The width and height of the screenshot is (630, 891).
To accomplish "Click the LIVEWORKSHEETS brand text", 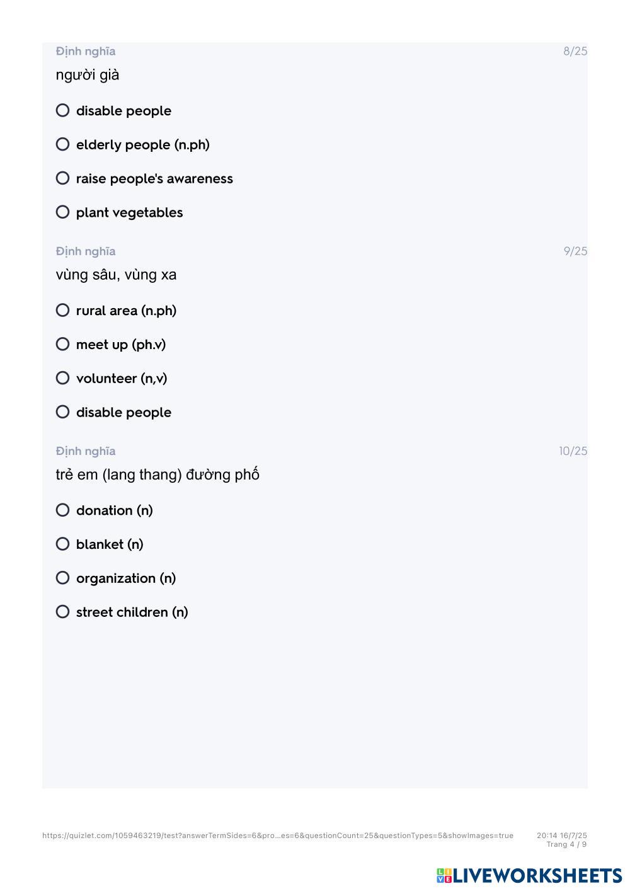I will tap(537, 876).
